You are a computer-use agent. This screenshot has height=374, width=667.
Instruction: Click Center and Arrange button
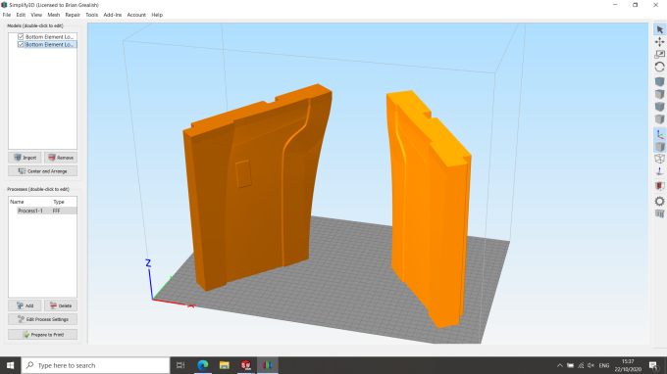[42, 171]
